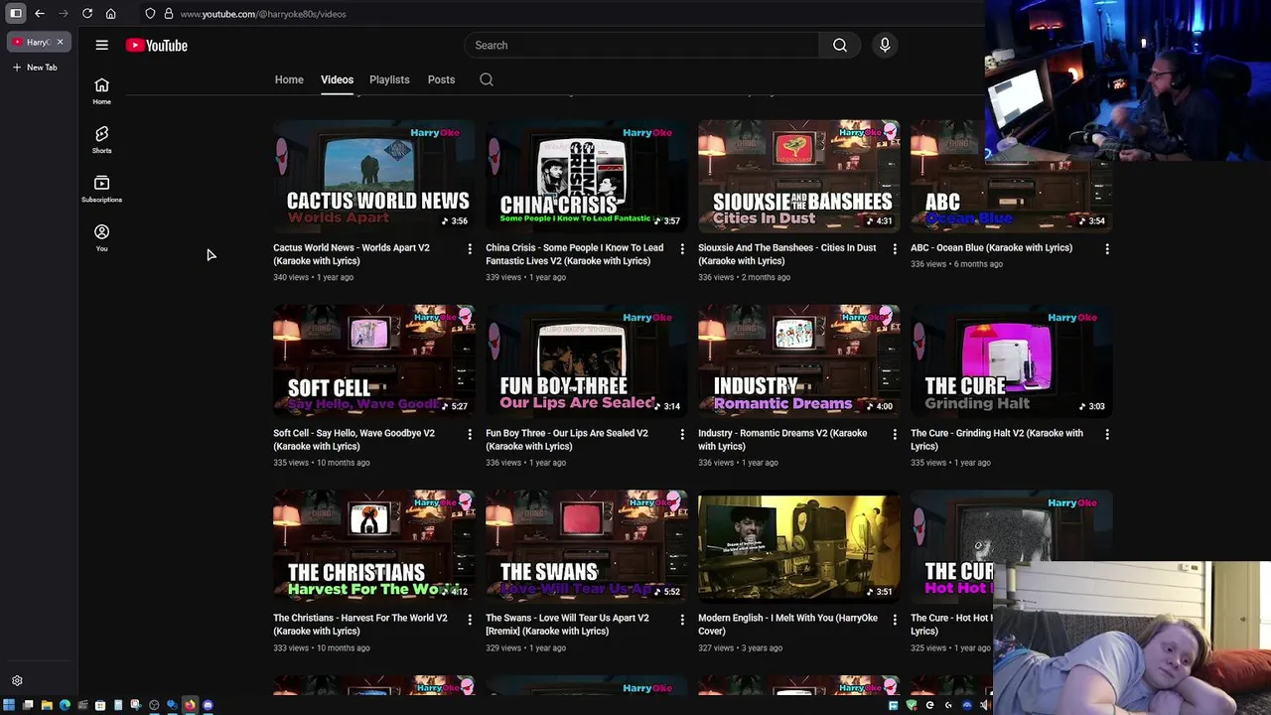Play China Crisis thumbnail
This screenshot has width=1271, height=715.
tap(586, 176)
